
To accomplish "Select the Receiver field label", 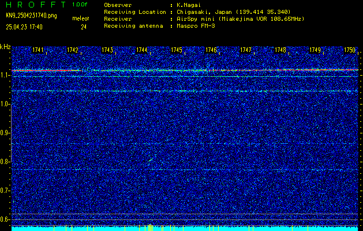I will coord(118,18).
